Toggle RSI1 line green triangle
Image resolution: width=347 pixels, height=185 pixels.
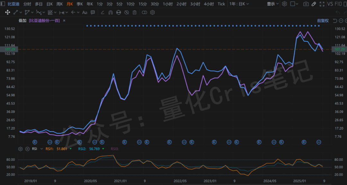click(70, 149)
